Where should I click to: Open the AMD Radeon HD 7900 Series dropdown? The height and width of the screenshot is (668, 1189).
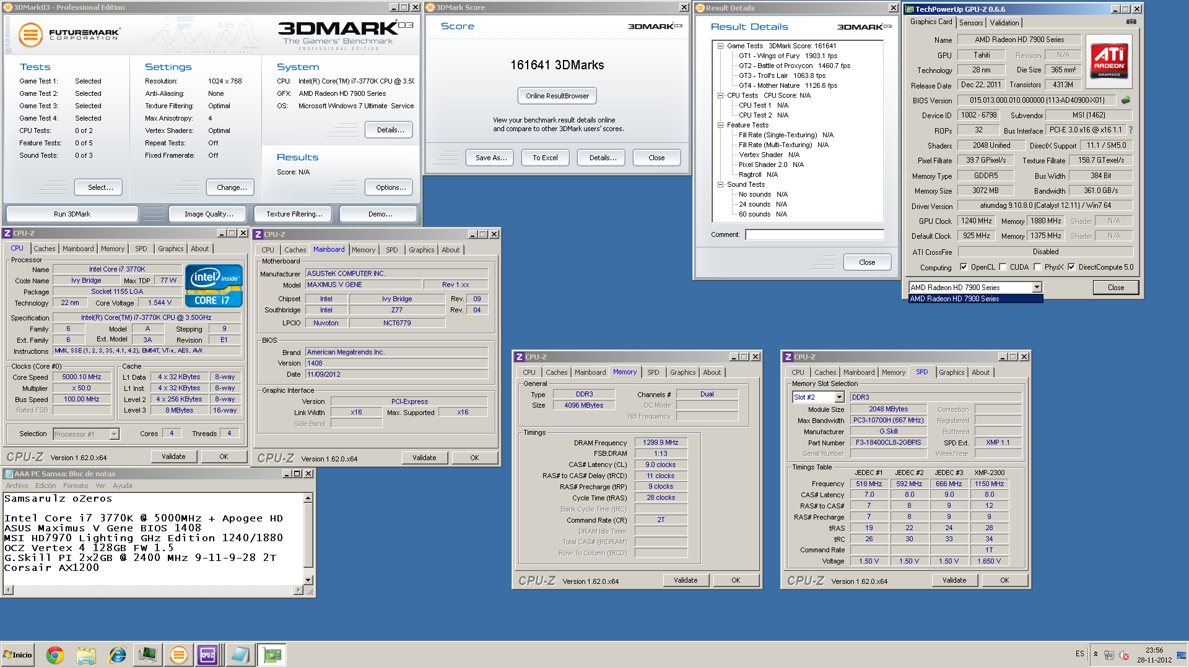tap(1036, 288)
